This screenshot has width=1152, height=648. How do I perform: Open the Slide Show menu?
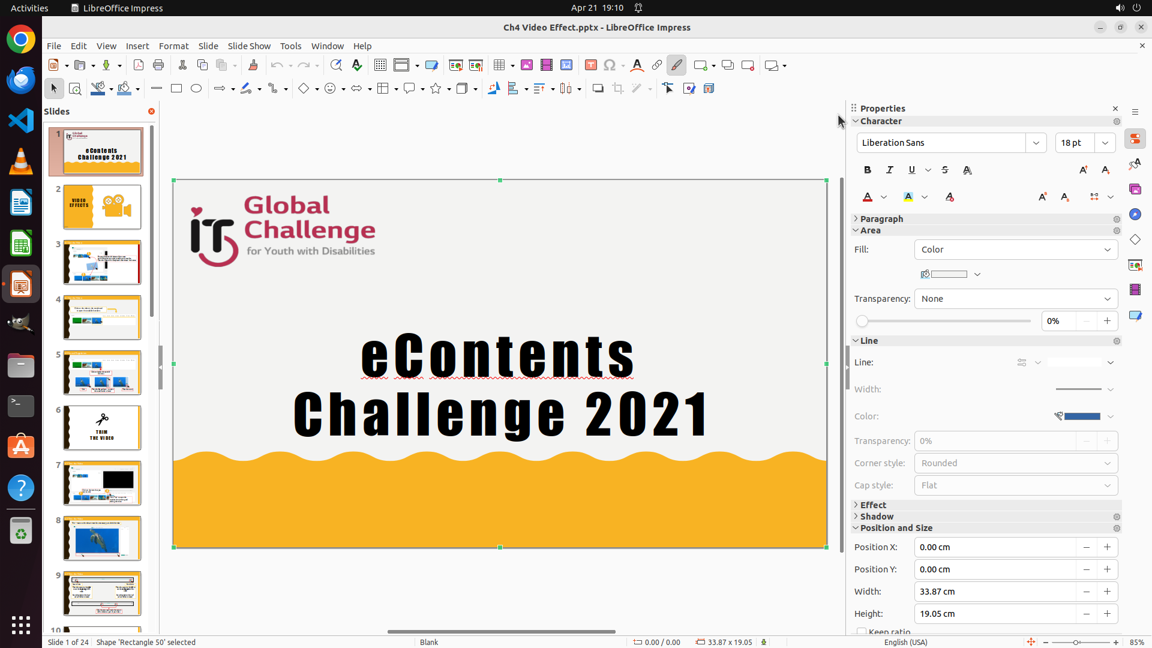(x=248, y=46)
